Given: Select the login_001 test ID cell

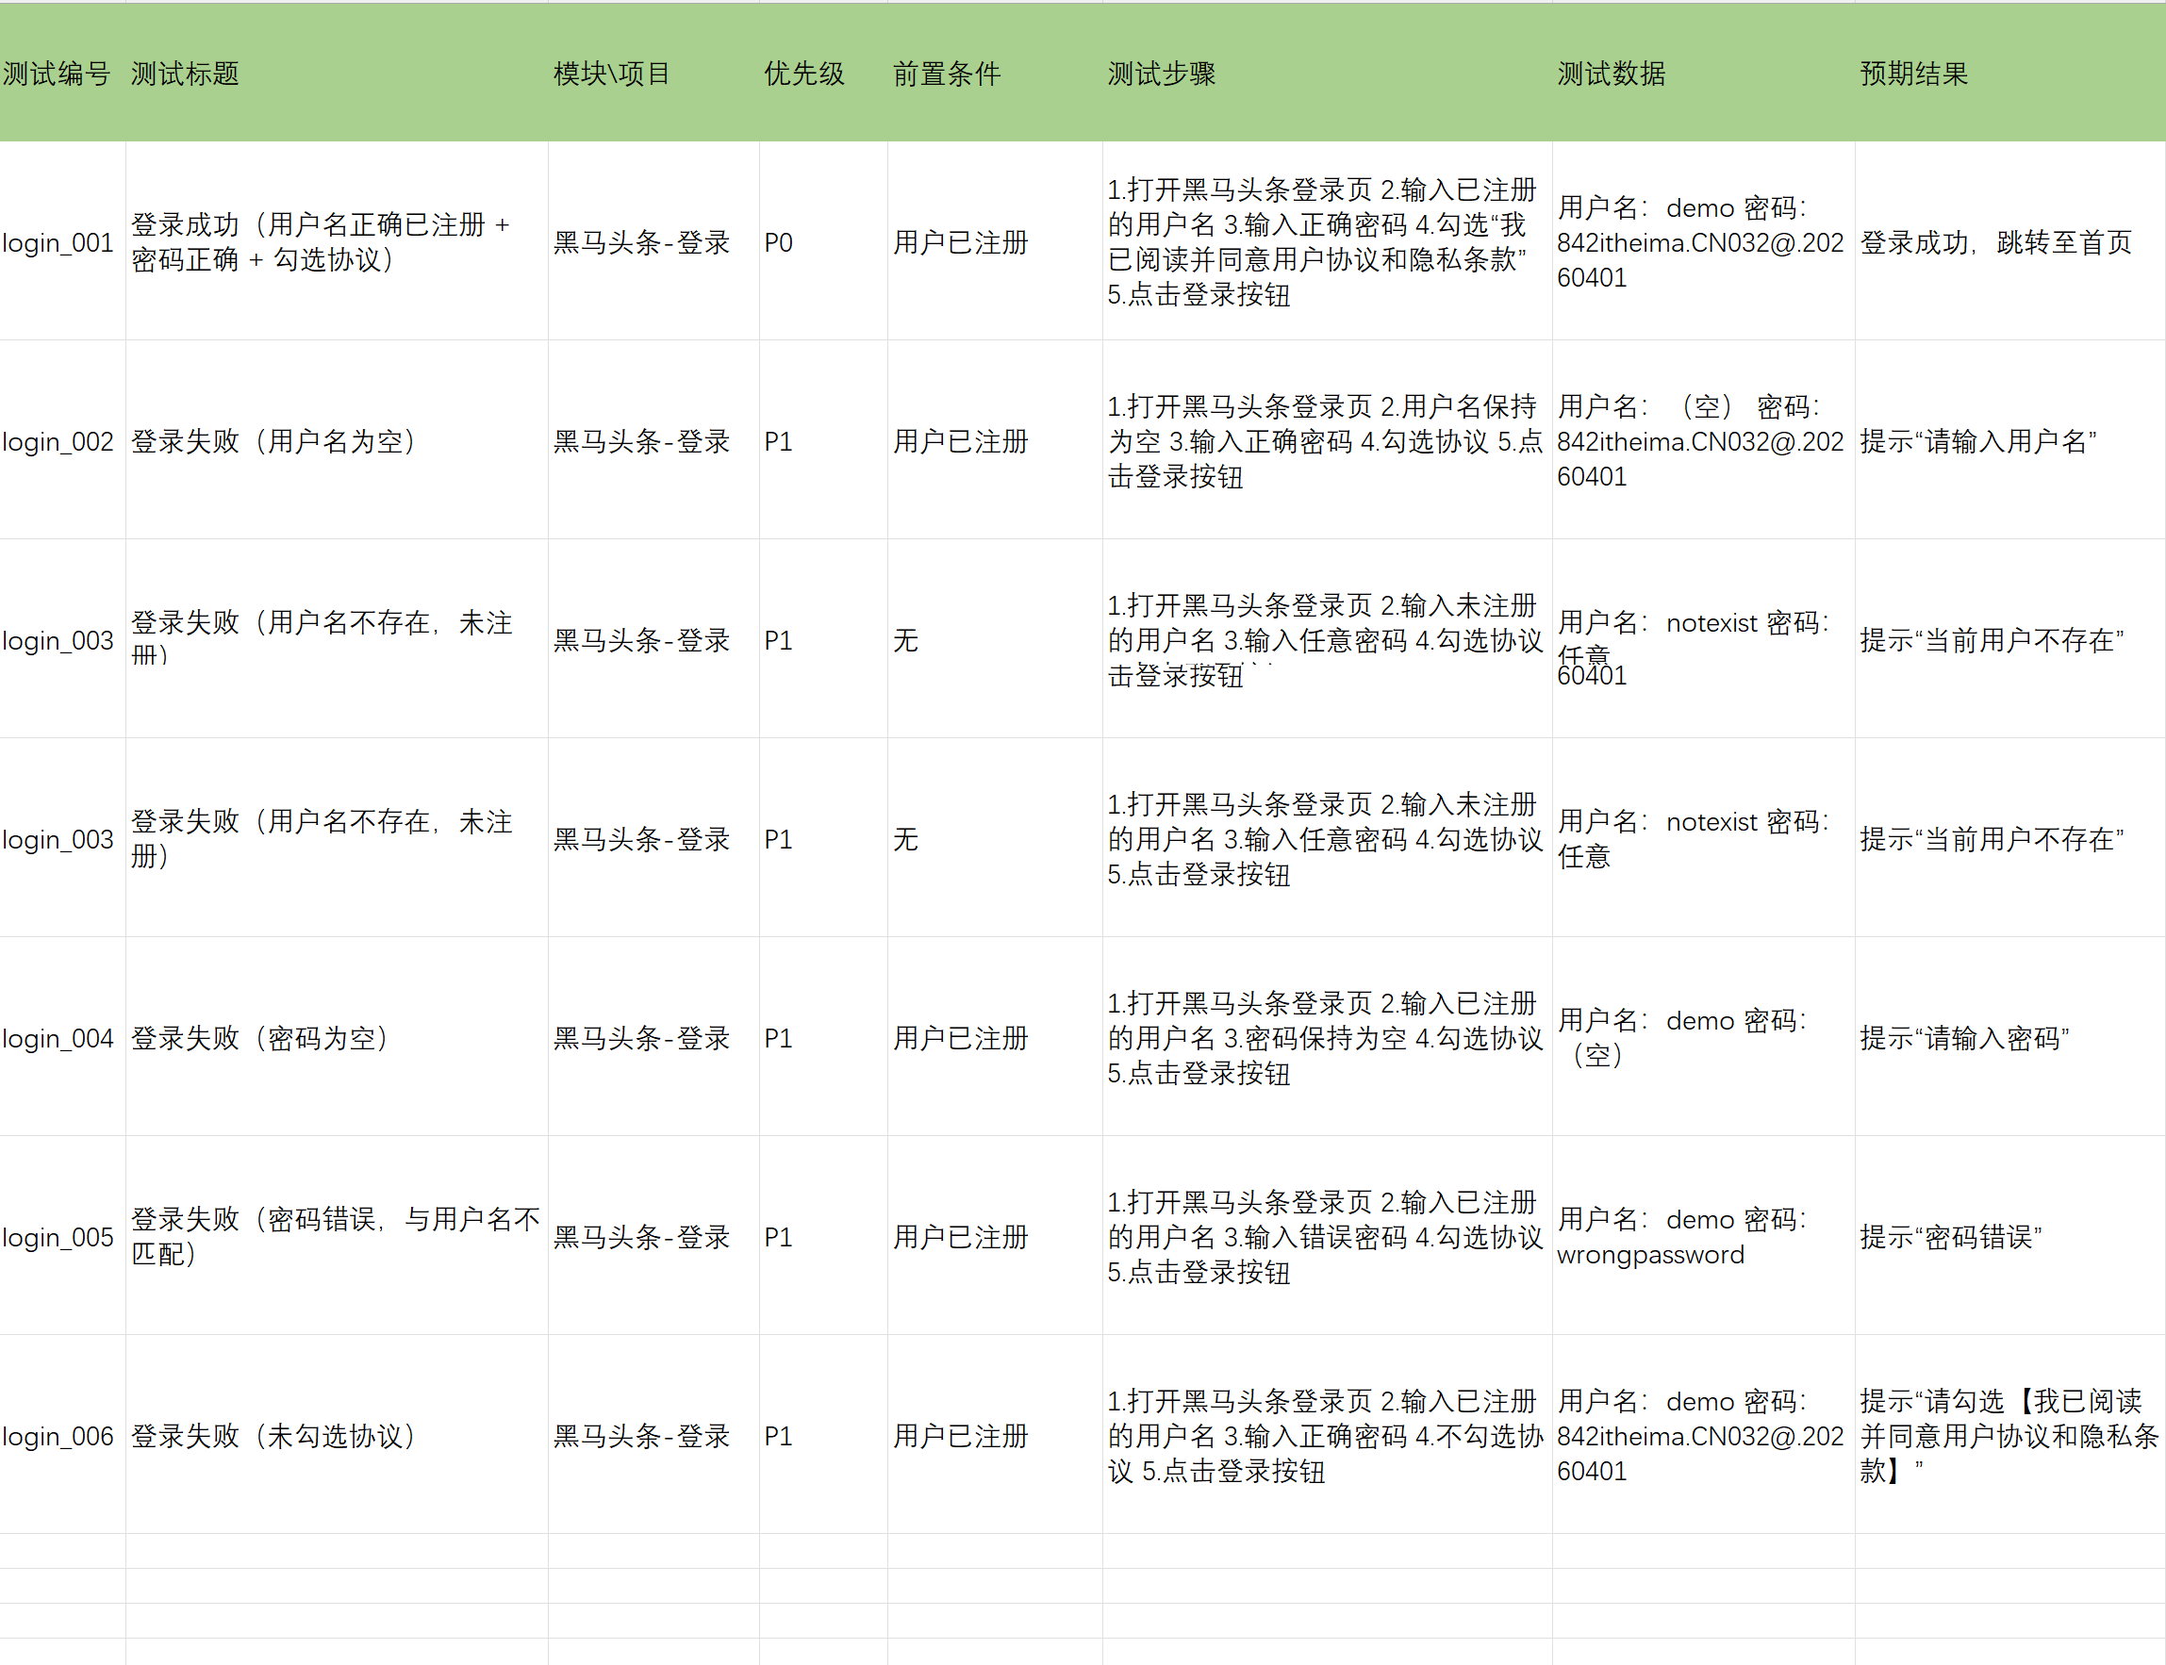Looking at the screenshot, I should click(62, 241).
